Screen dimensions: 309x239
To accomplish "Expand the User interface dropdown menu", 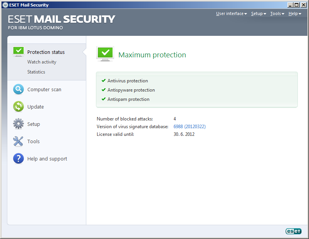I will click(x=231, y=13).
